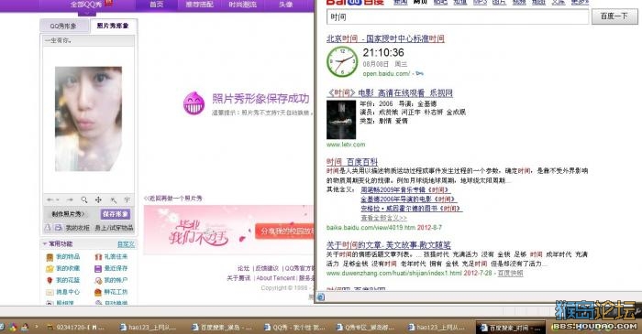The image size is (642, 334).
Task: Switch to QQ秀形象 tab
Action: click(63, 27)
